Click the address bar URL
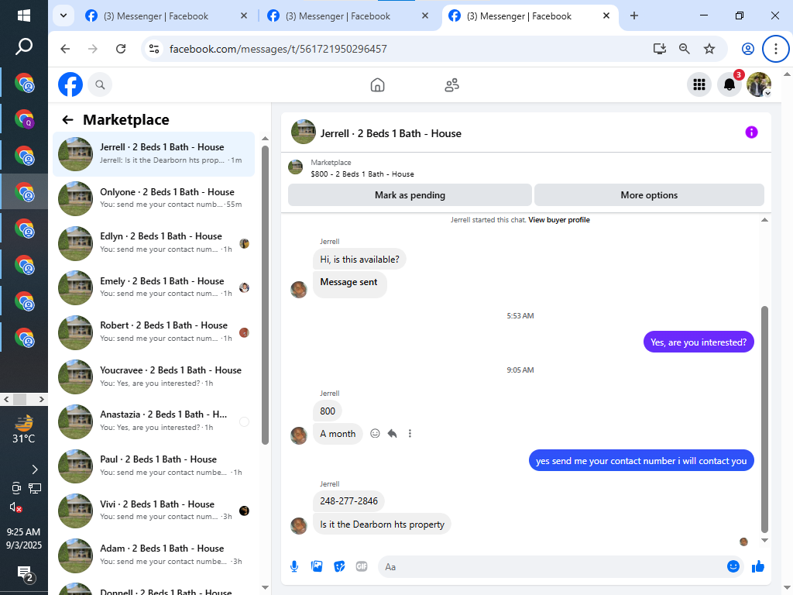The width and height of the screenshot is (793, 595). click(x=278, y=49)
